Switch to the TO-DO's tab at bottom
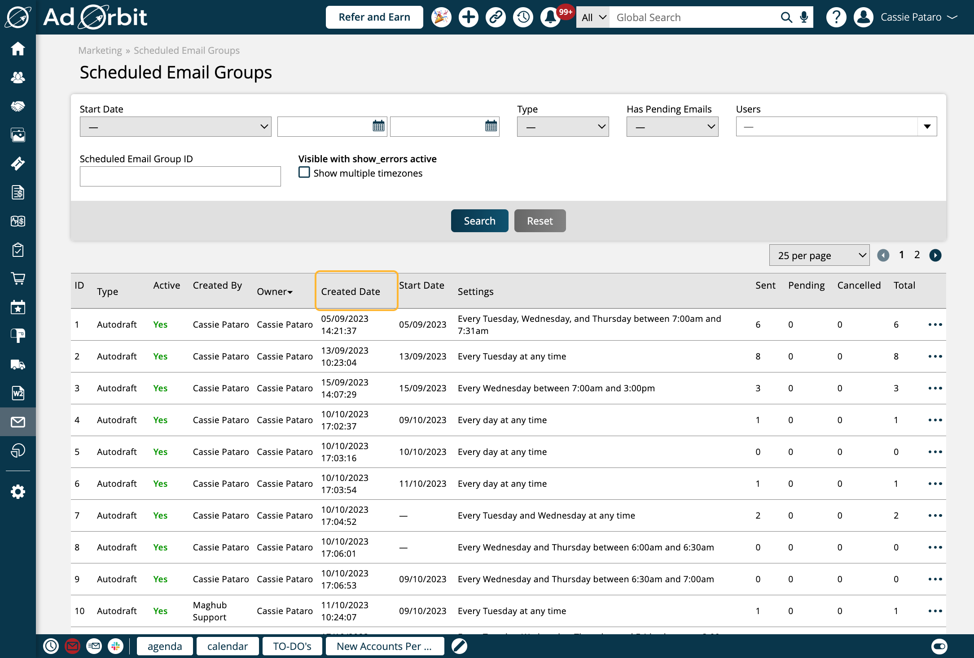Screen dimensions: 974x658 (x=292, y=646)
